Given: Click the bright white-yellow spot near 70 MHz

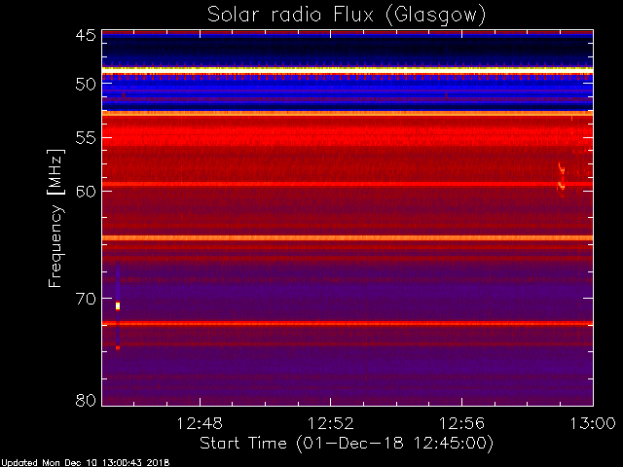Looking at the screenshot, I should tap(118, 305).
